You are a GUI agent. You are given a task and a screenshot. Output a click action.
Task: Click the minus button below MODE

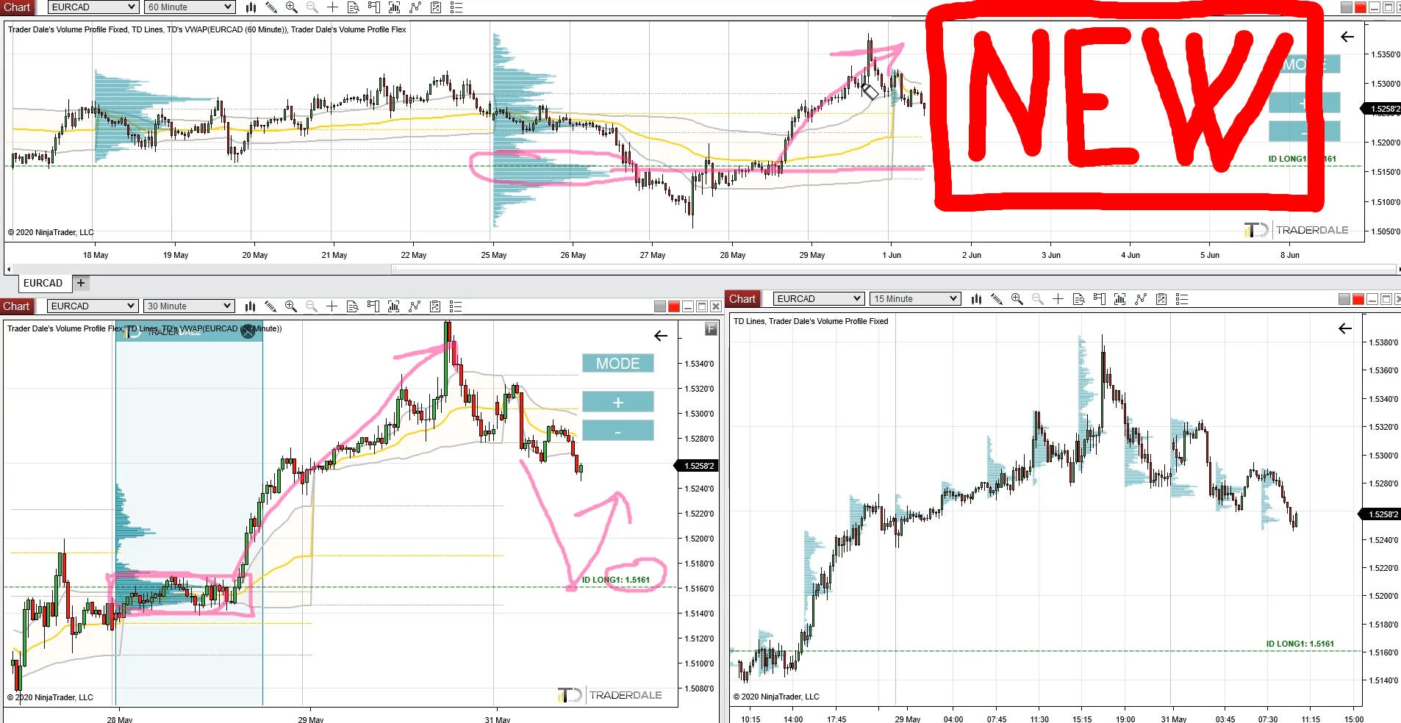coord(617,431)
